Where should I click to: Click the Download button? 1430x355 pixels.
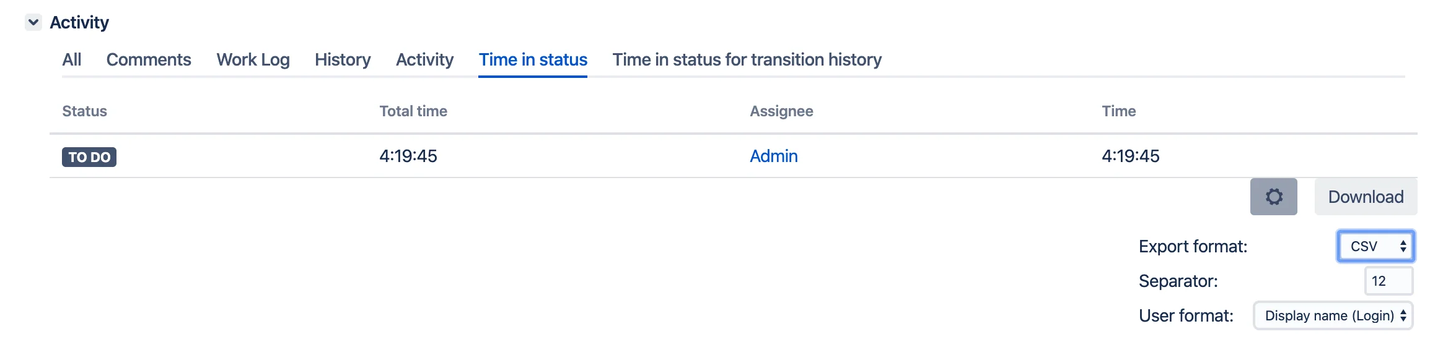[x=1366, y=197]
